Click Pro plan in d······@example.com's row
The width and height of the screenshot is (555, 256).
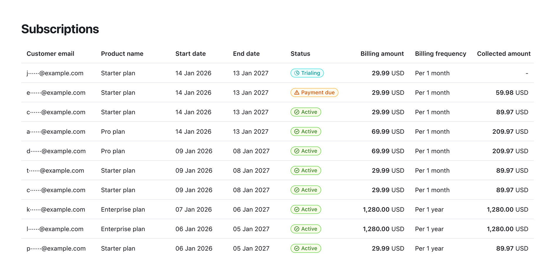pyautogui.click(x=113, y=151)
